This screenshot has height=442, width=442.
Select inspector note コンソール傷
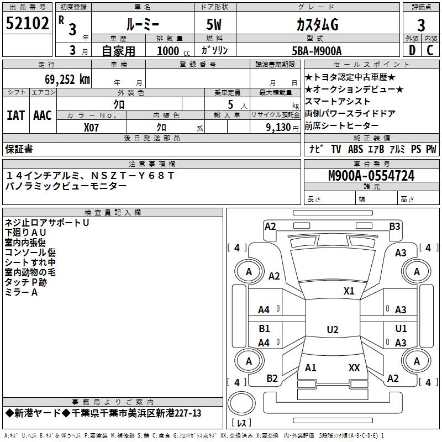[x=30, y=252]
